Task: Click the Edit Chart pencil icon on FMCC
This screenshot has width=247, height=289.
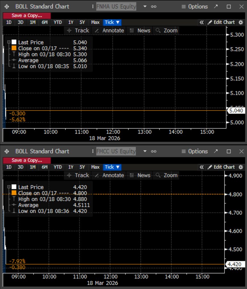Action: [x=210, y=167]
